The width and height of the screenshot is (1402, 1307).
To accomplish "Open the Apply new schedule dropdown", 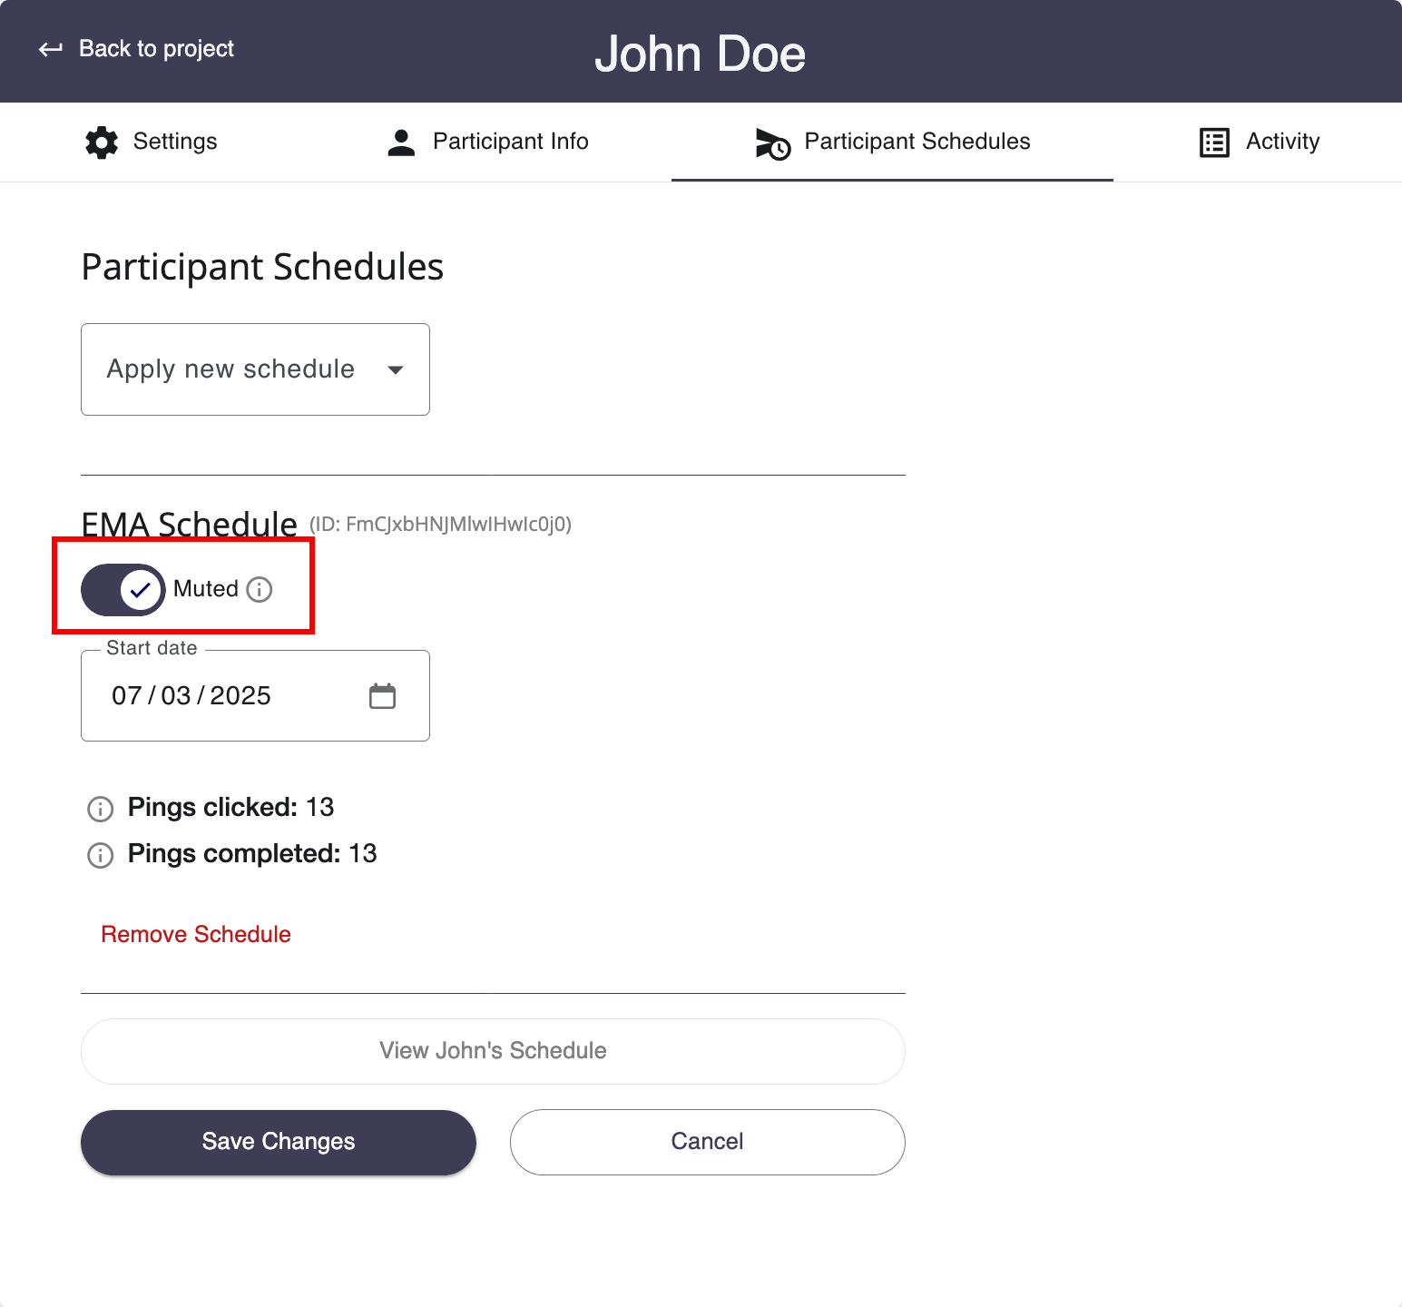I will (255, 369).
